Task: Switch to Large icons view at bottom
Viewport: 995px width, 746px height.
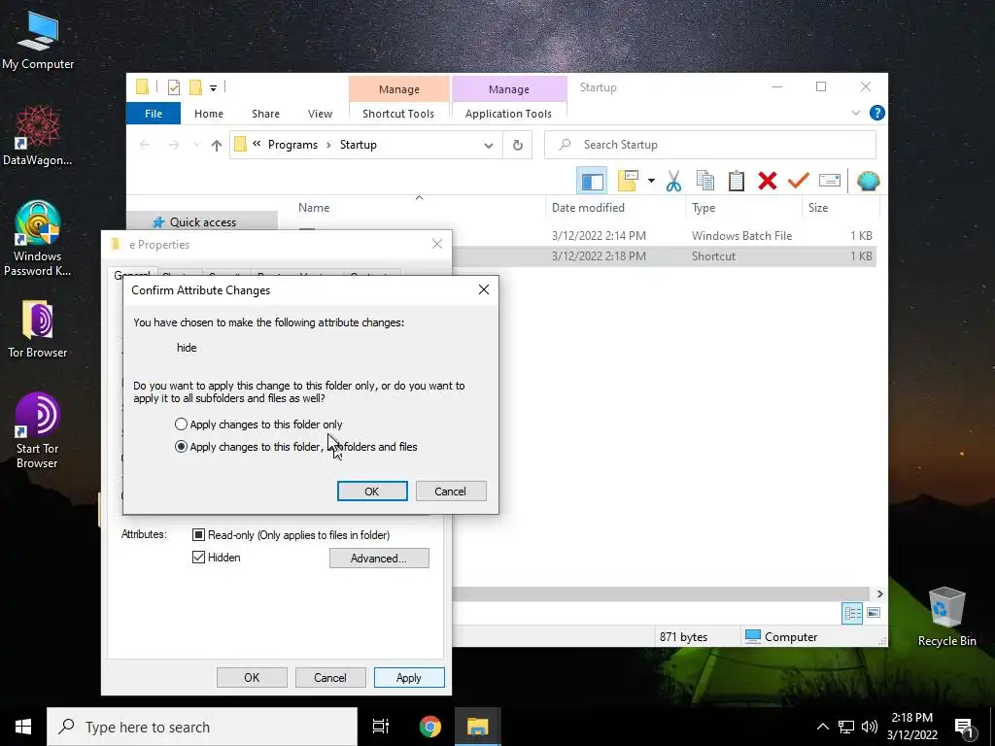Action: [x=874, y=613]
